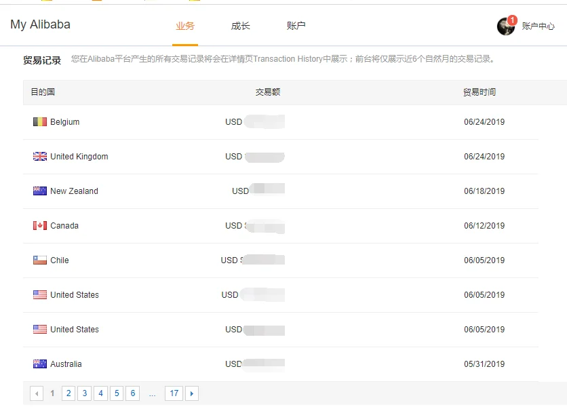This screenshot has width=567, height=409.
Task: Switch to the 账户 tab
Action: [296, 26]
